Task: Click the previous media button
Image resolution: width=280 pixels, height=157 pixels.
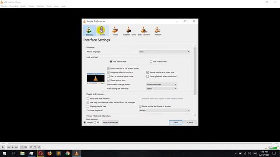Action: pos(9,147)
